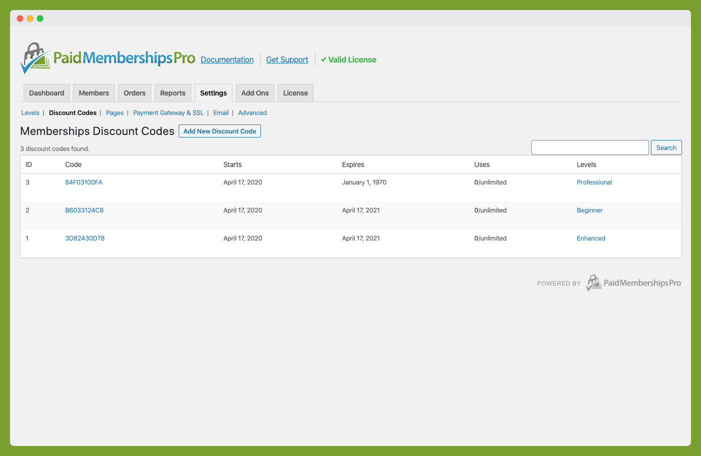The width and height of the screenshot is (701, 456).
Task: Open discount code 3D82430D78
Action: click(x=85, y=238)
